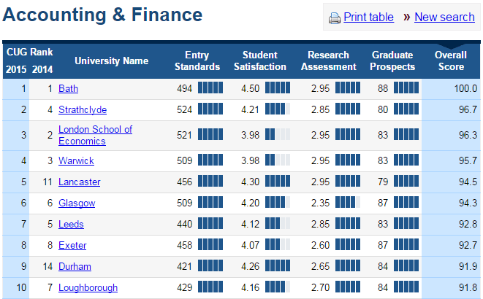
Task: Click the CUG Rank header
Action: 29,52
